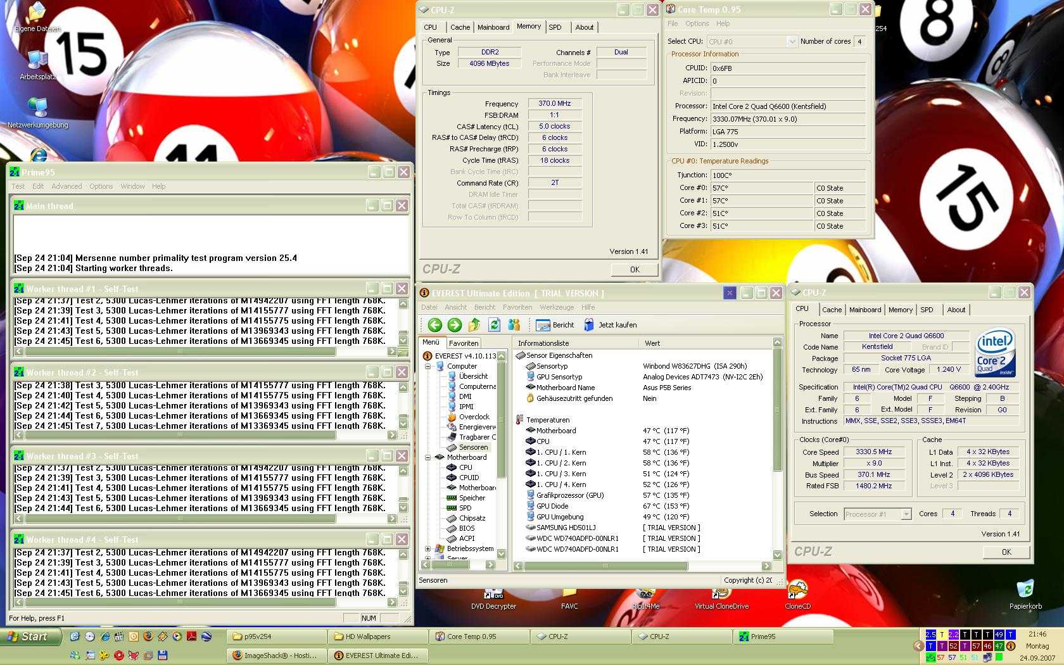Open the Ansicht menu in EVEREST
This screenshot has width=1064, height=665.
tap(456, 307)
